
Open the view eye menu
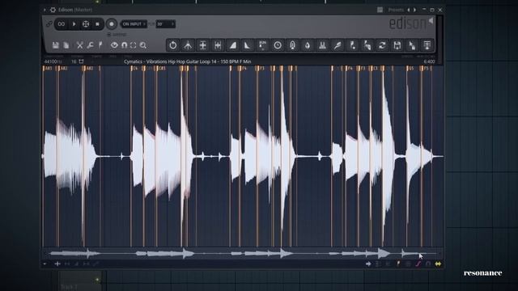(x=114, y=45)
